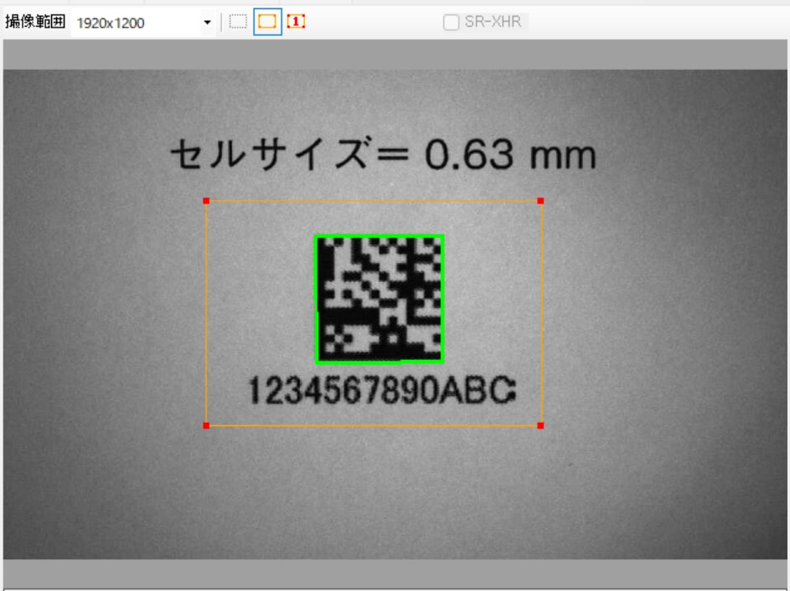Click the top-left red region handle
Image resolution: width=790 pixels, height=591 pixels.
click(x=206, y=201)
